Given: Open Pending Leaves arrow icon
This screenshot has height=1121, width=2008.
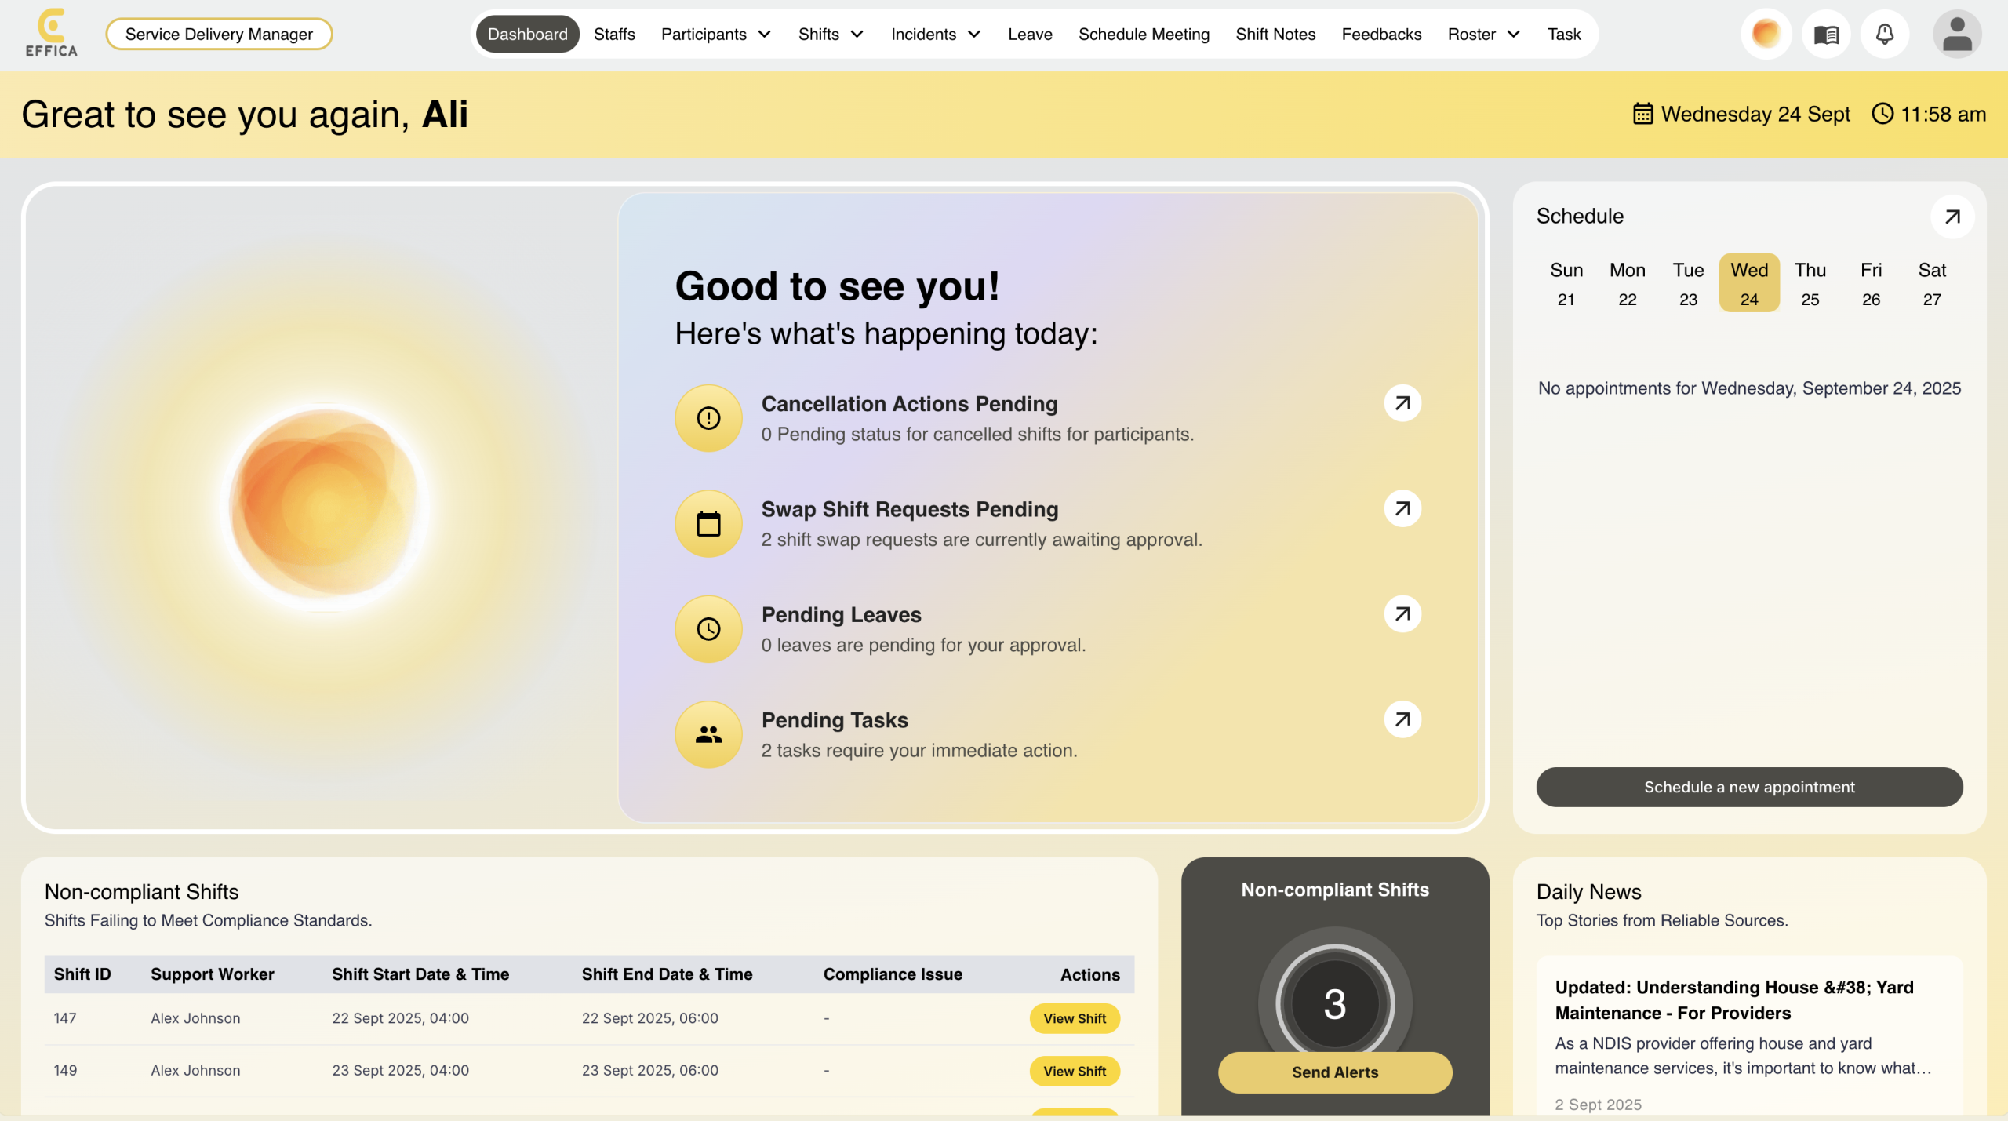Looking at the screenshot, I should tap(1402, 614).
